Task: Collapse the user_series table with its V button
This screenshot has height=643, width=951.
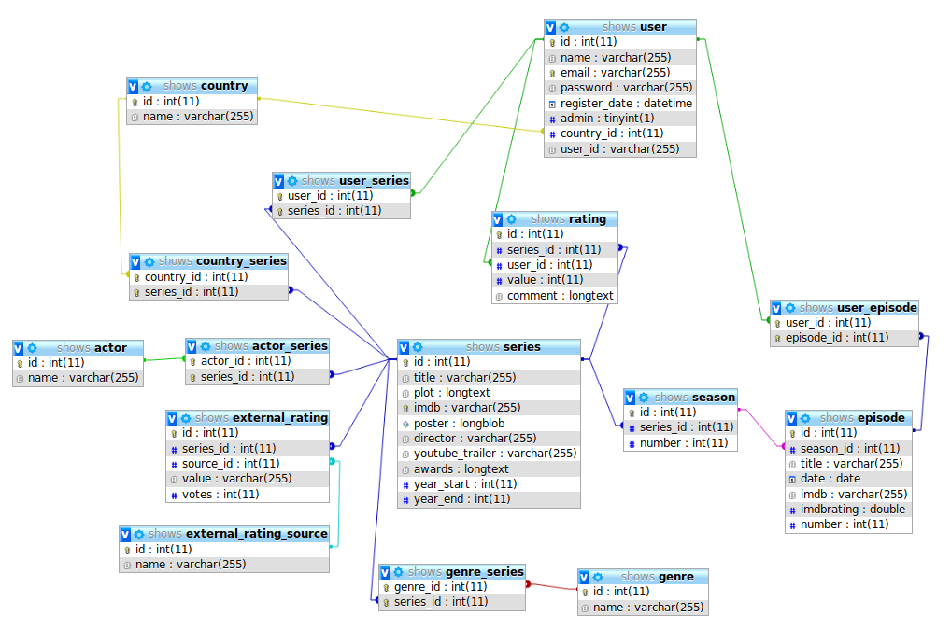Action: pos(278,181)
